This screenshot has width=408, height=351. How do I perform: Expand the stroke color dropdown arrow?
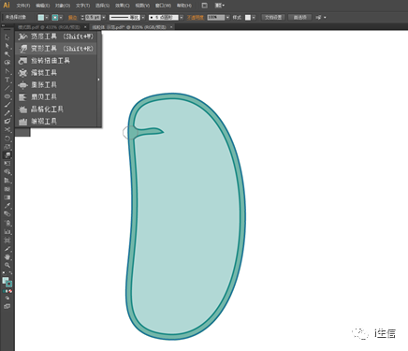click(x=61, y=18)
